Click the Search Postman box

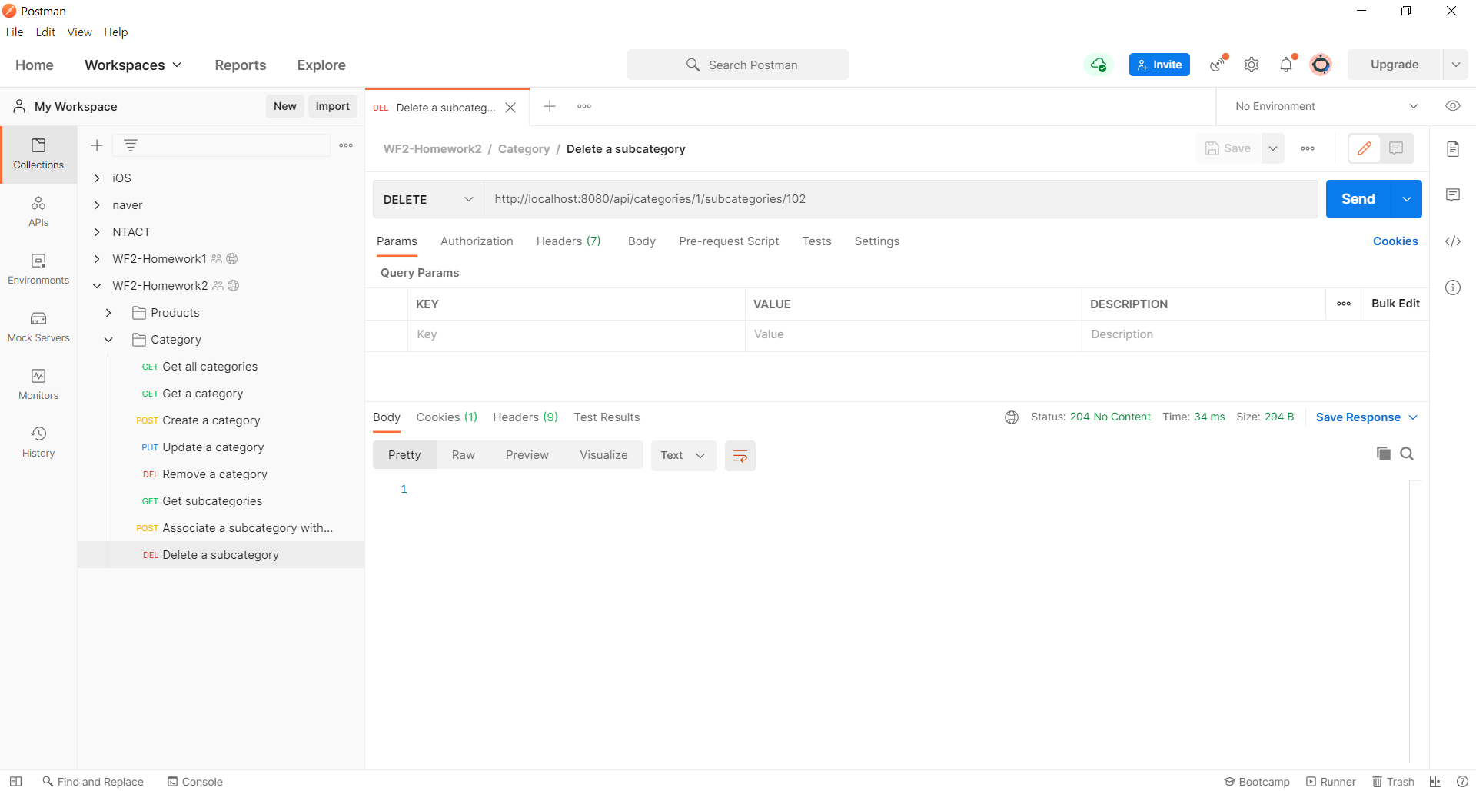coord(738,65)
